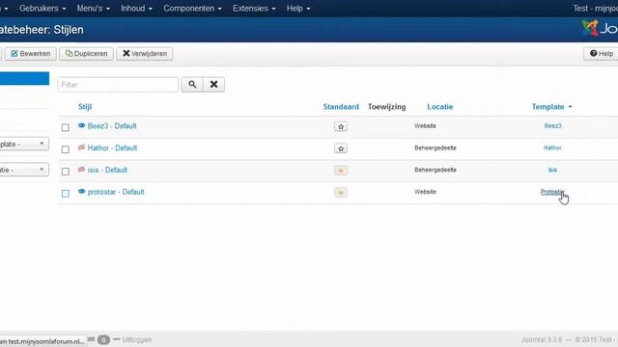Open the Beez3 - Default style link
Image resolution: width=618 pixels, height=347 pixels.
coord(112,126)
